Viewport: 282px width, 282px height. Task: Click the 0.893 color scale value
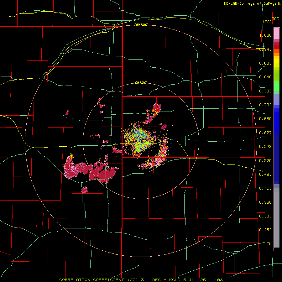265,63
